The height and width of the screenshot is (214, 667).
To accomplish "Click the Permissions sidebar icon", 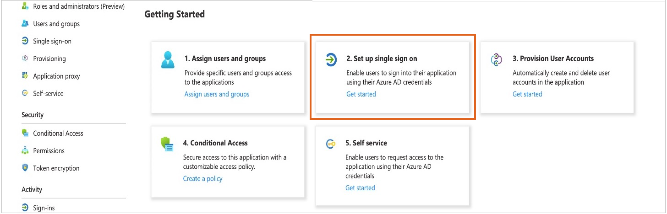I will [x=25, y=150].
